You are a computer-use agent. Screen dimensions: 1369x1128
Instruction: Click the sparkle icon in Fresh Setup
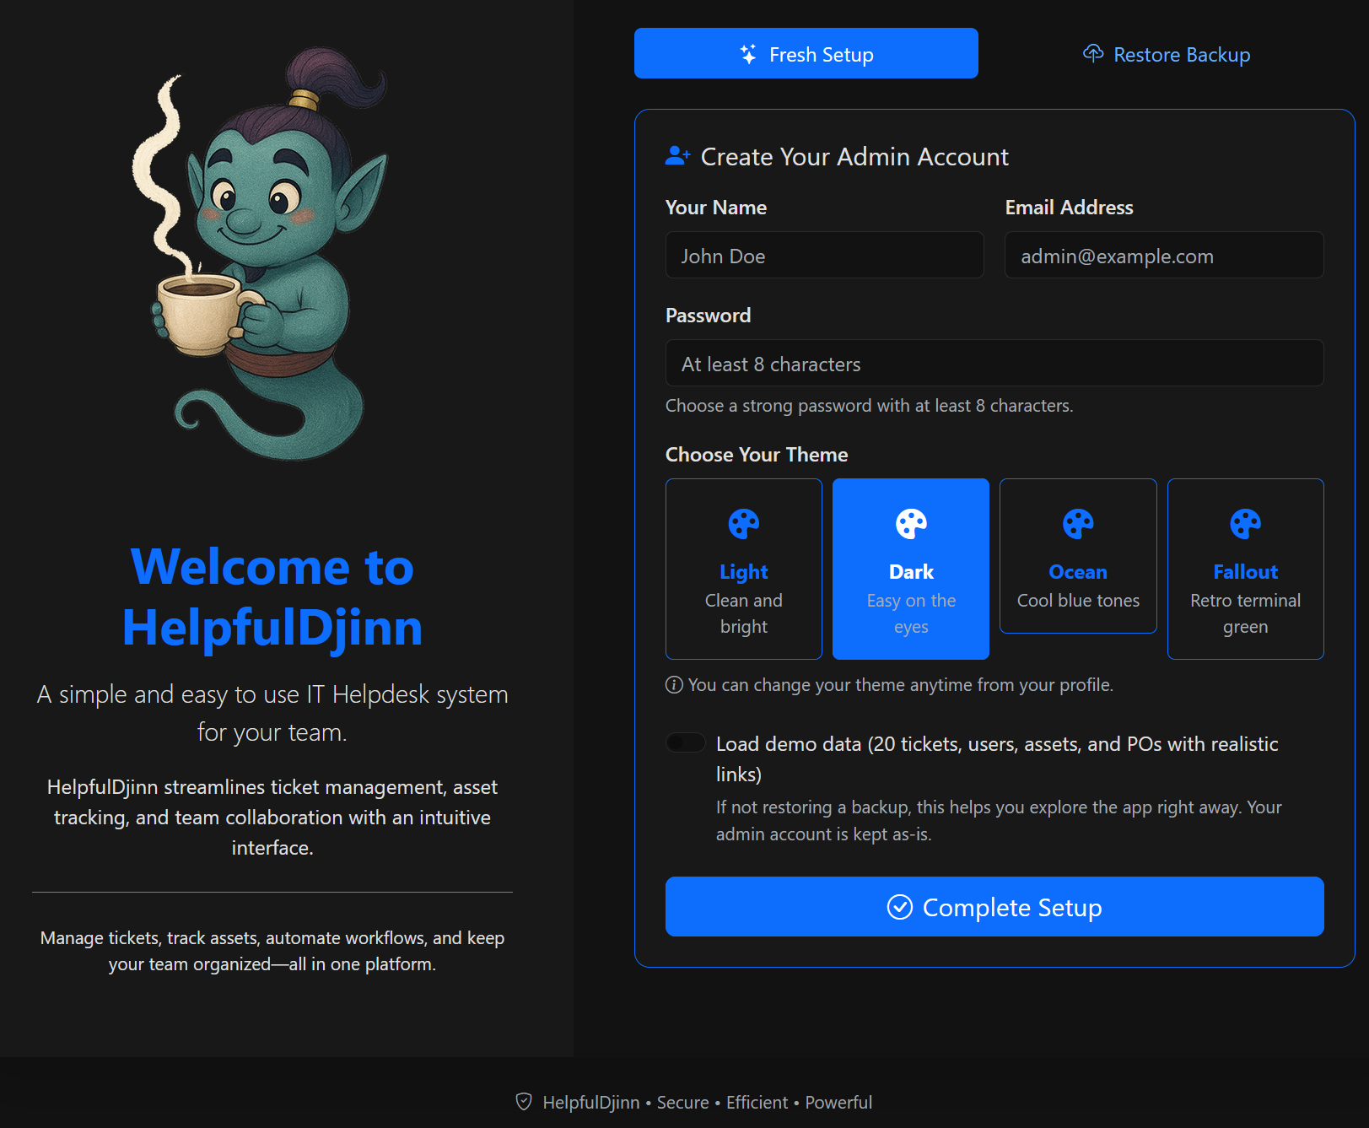click(x=748, y=54)
